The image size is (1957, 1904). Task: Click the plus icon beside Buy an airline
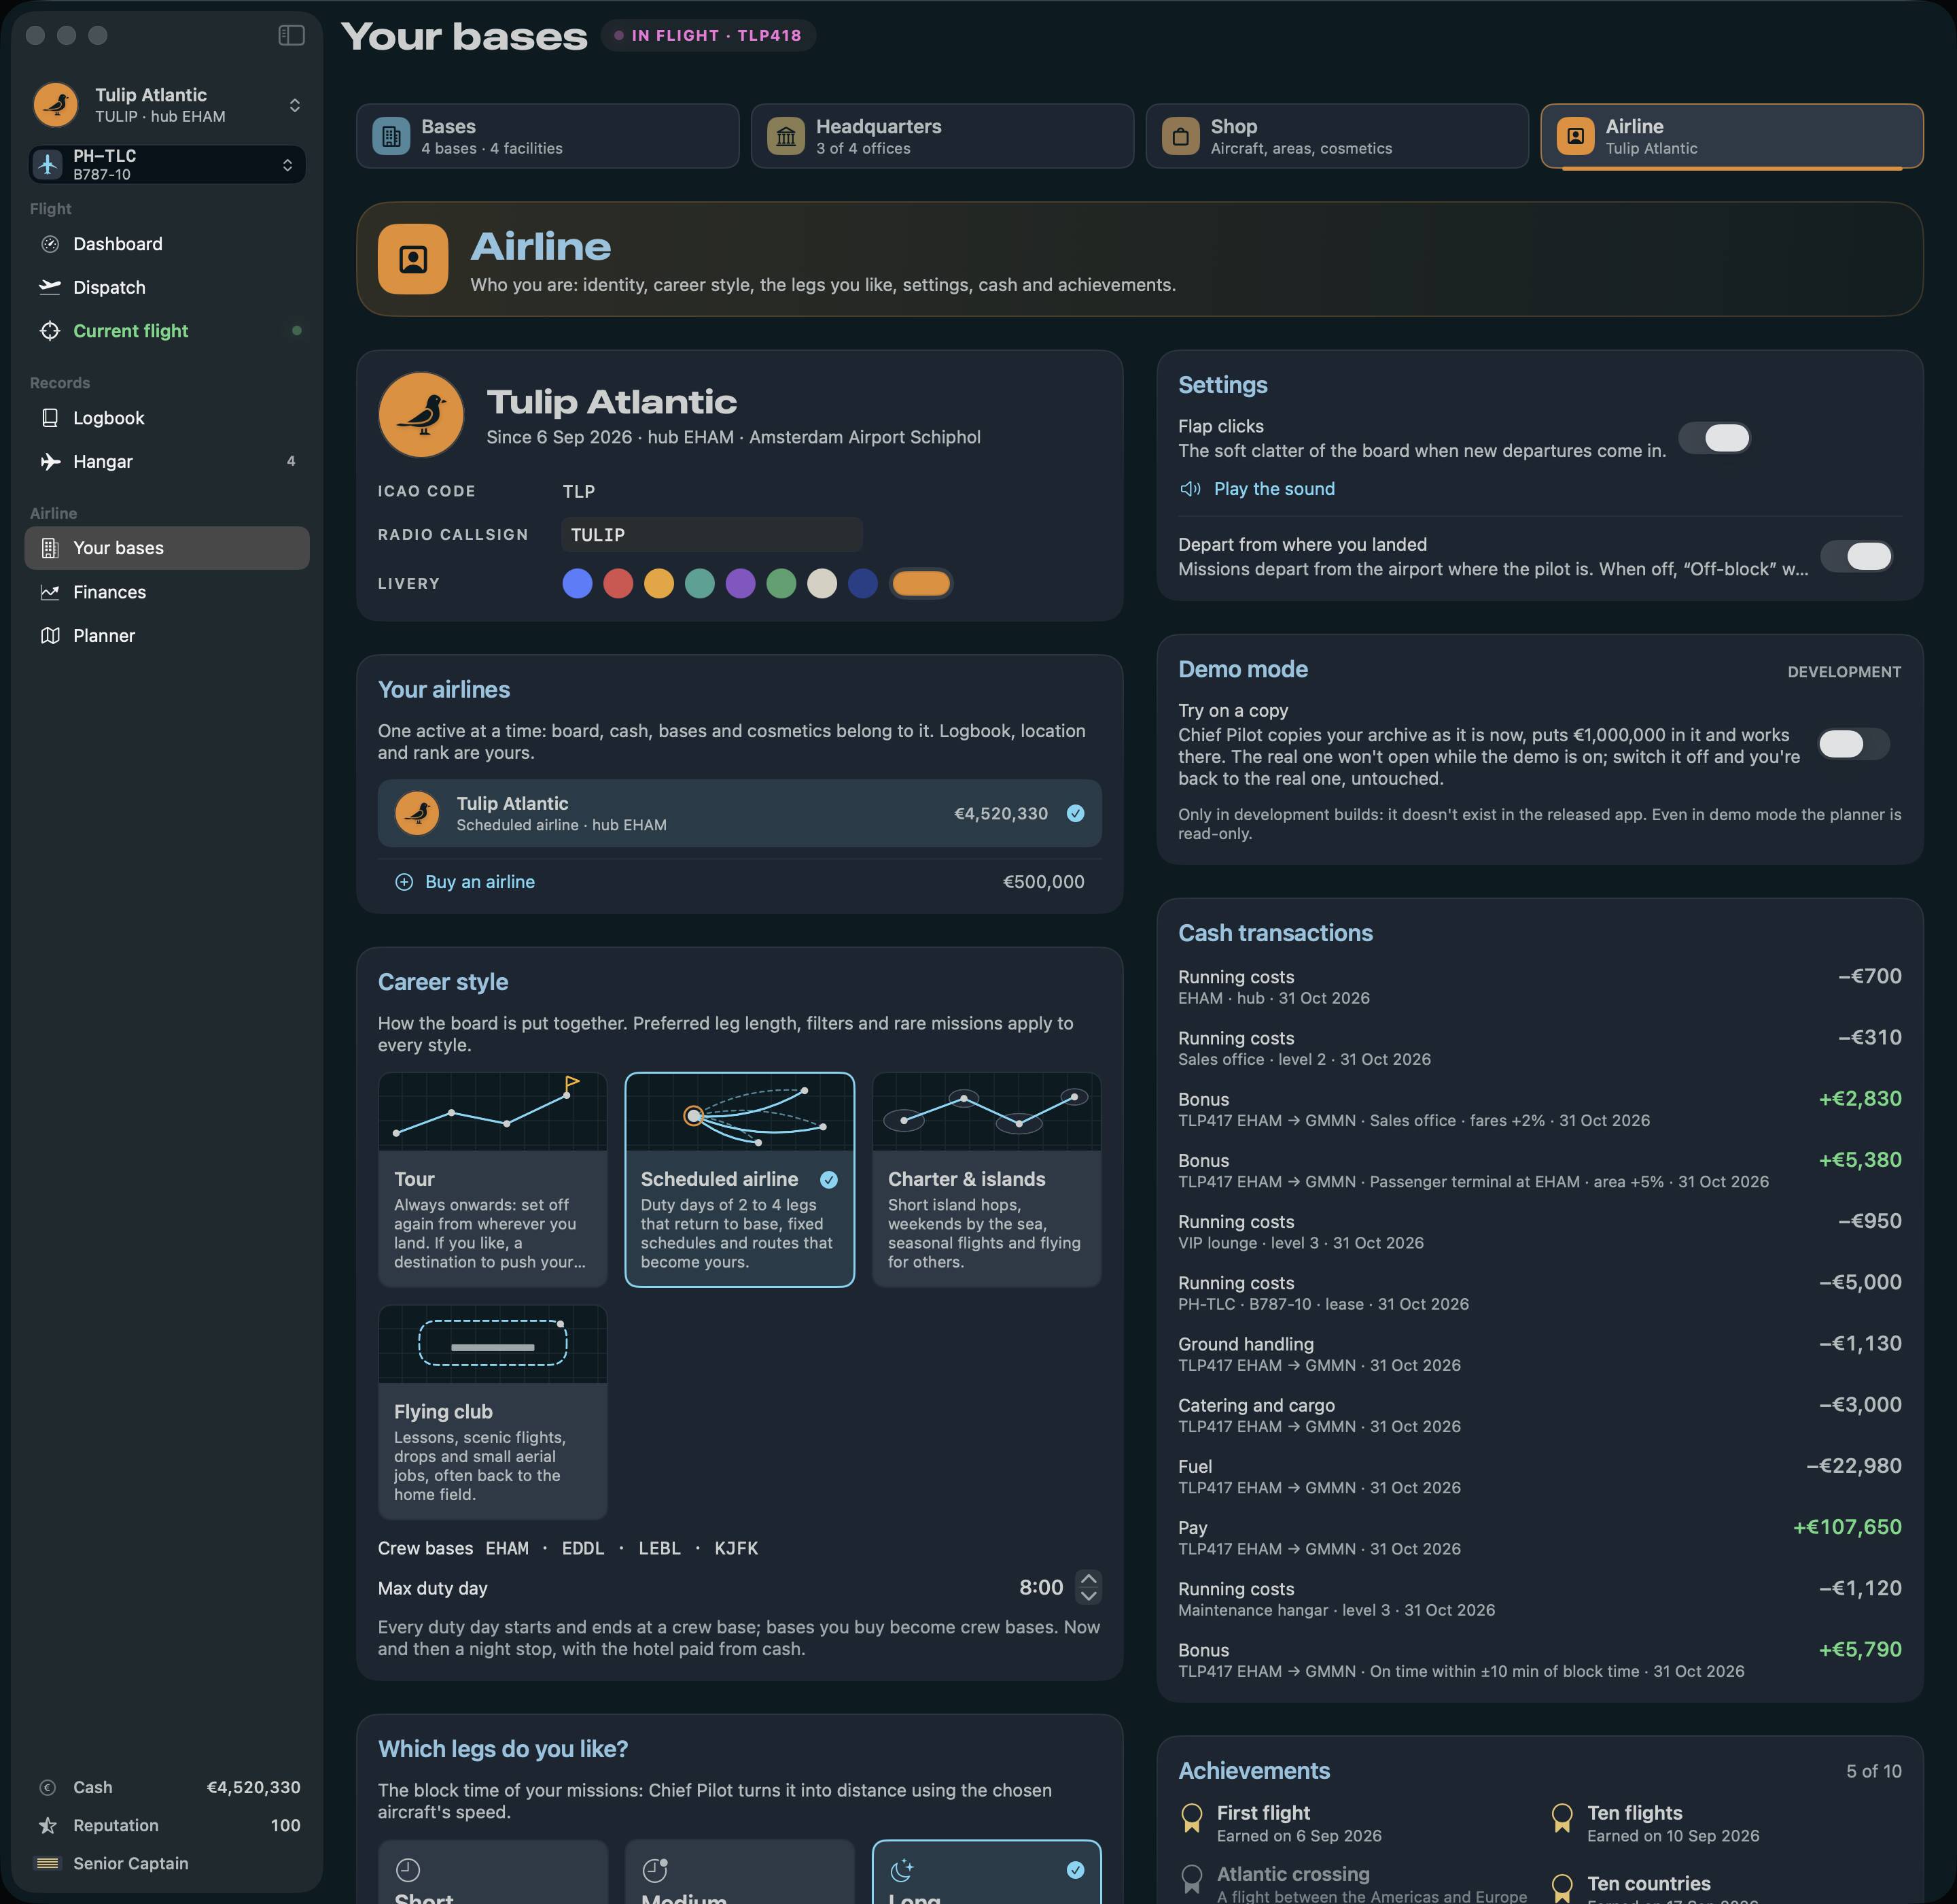(x=404, y=882)
